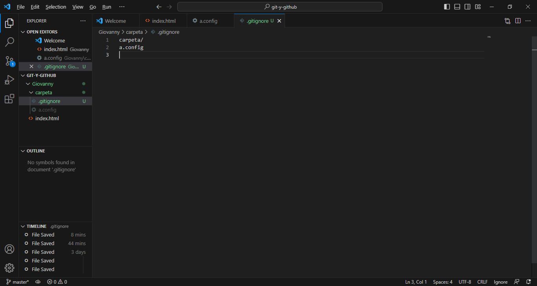Select a.config in the file tree

click(55, 110)
